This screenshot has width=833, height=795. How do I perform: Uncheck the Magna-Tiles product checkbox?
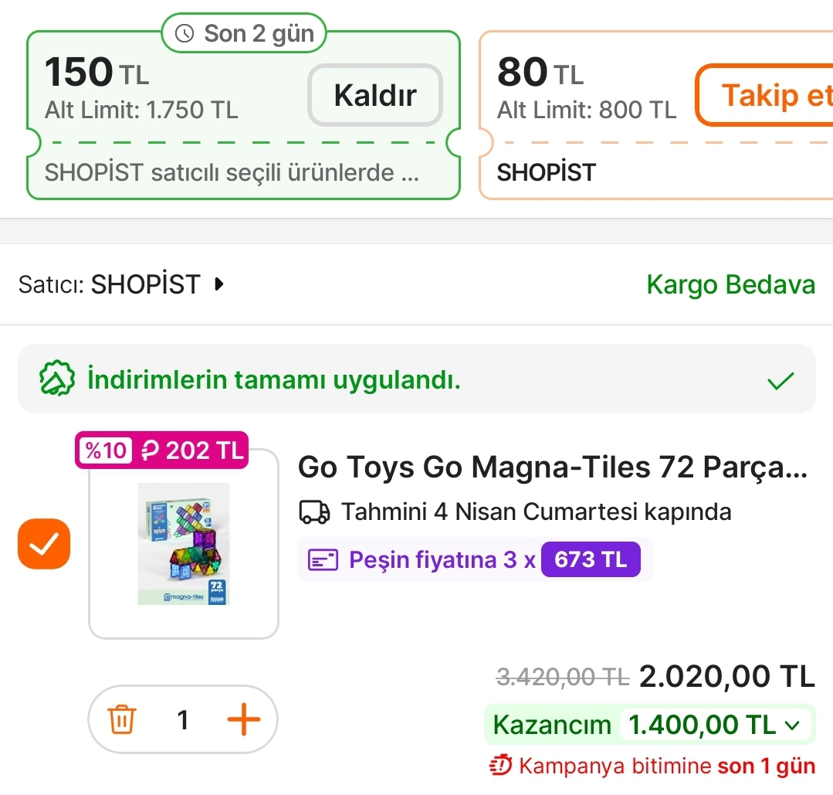[x=44, y=544]
